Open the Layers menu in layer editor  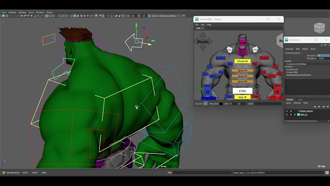(x=288, y=103)
